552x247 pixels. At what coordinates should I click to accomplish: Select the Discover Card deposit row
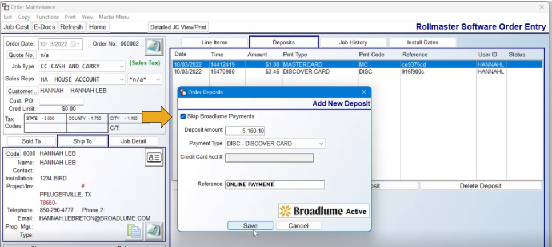357,72
